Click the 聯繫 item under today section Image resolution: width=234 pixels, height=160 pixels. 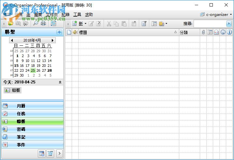12,90
